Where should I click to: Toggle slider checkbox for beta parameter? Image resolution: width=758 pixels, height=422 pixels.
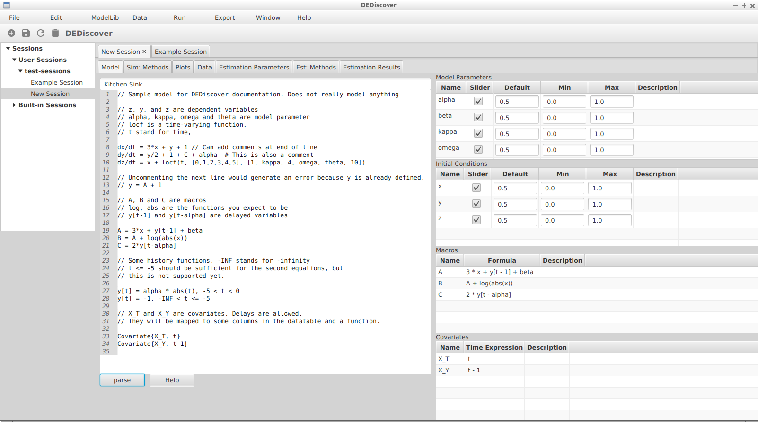click(478, 117)
